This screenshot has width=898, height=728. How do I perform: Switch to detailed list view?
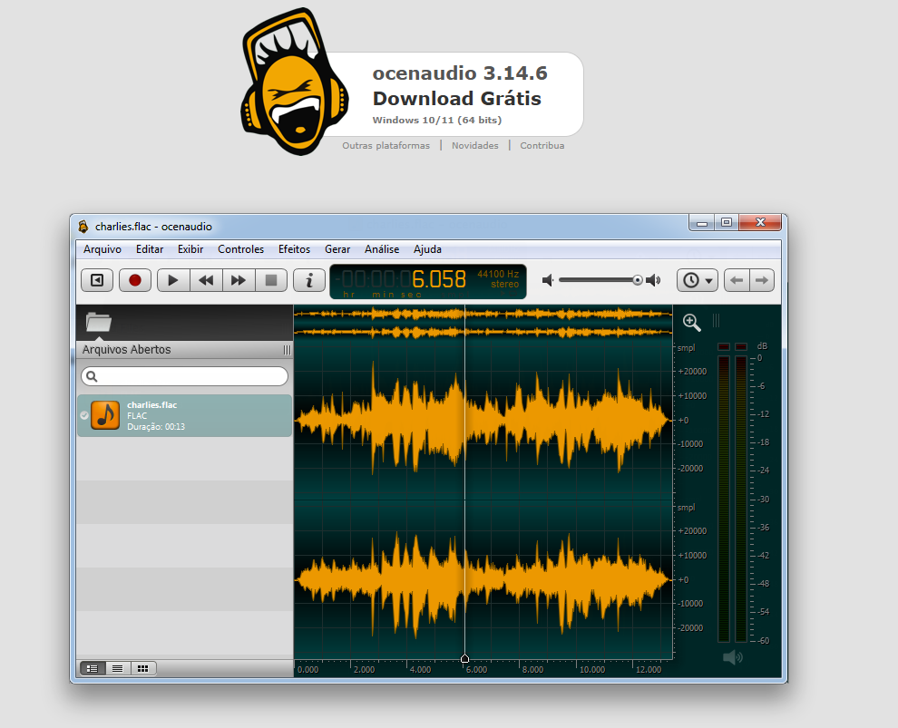[93, 668]
